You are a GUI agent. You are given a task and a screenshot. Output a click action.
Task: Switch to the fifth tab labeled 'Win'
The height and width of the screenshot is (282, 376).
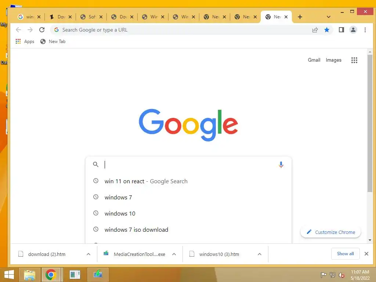click(x=151, y=17)
